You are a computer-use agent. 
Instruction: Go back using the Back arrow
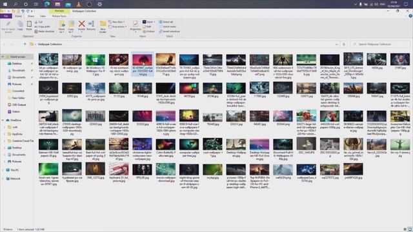(5, 44)
